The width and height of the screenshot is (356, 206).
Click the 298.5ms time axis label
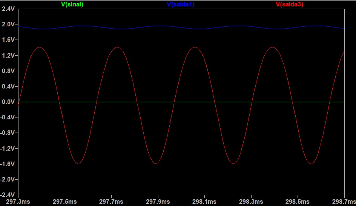click(298, 201)
